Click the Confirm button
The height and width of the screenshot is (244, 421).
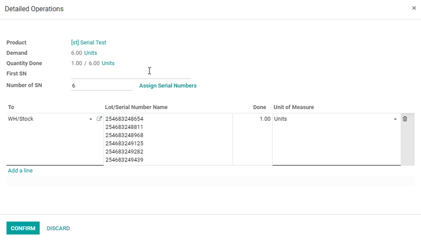point(23,228)
